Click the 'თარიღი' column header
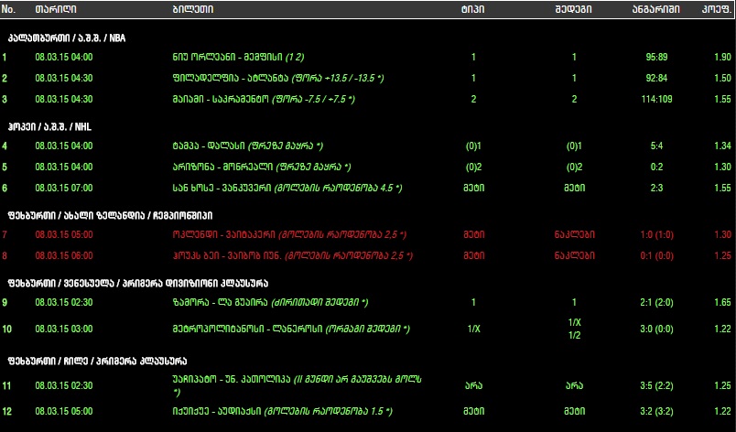The image size is (736, 432). (x=56, y=9)
